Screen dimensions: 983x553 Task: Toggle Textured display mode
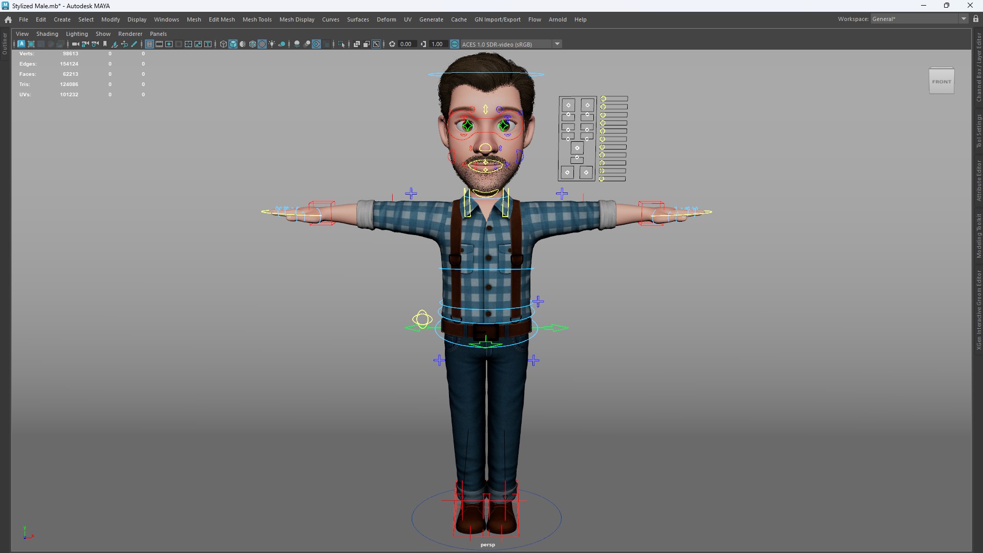[262, 44]
